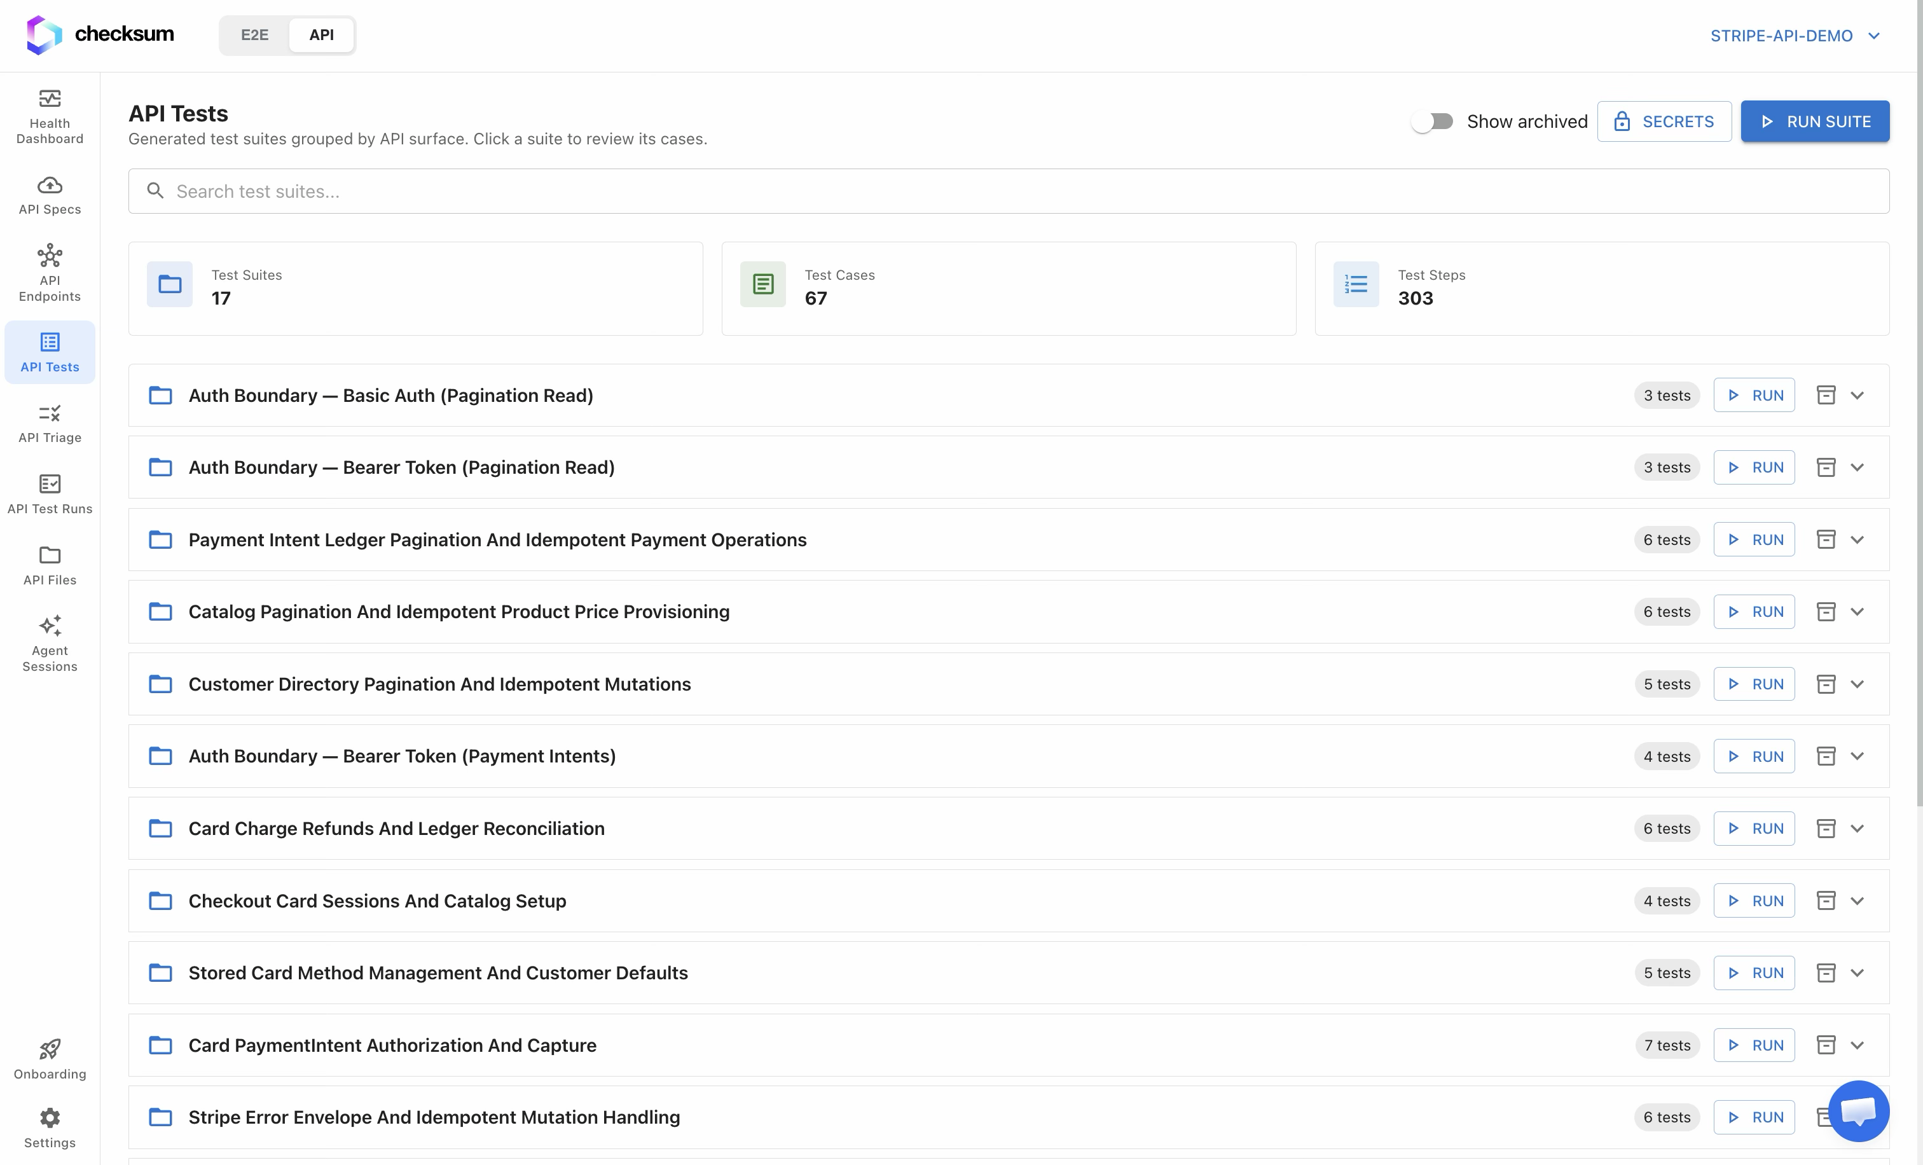Click the checksum logo
Image resolution: width=1923 pixels, height=1165 pixels.
(100, 34)
